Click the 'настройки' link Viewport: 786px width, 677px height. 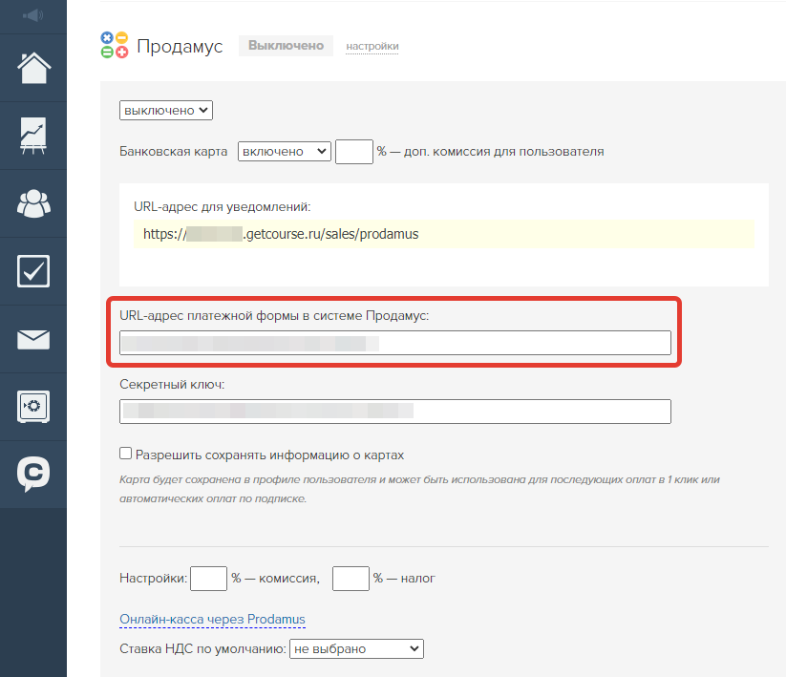tap(372, 46)
